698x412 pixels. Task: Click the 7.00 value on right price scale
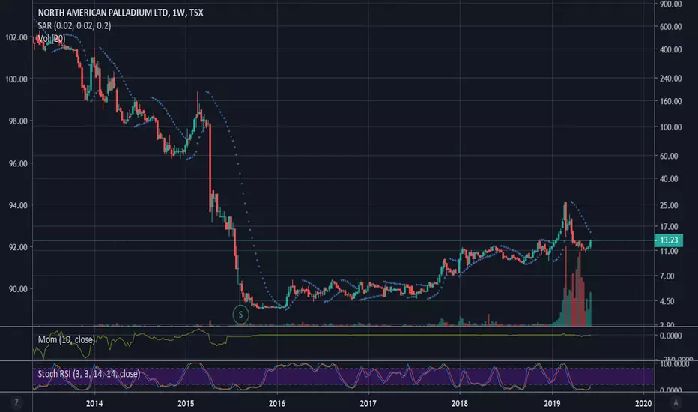click(x=667, y=276)
